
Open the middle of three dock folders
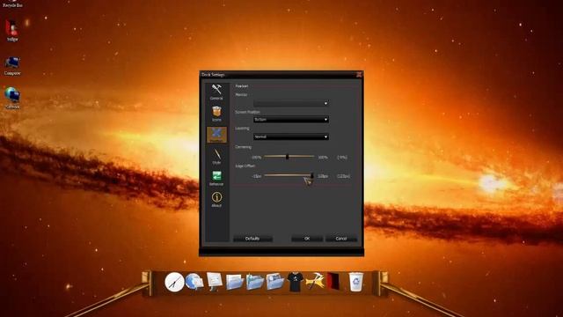(255, 282)
